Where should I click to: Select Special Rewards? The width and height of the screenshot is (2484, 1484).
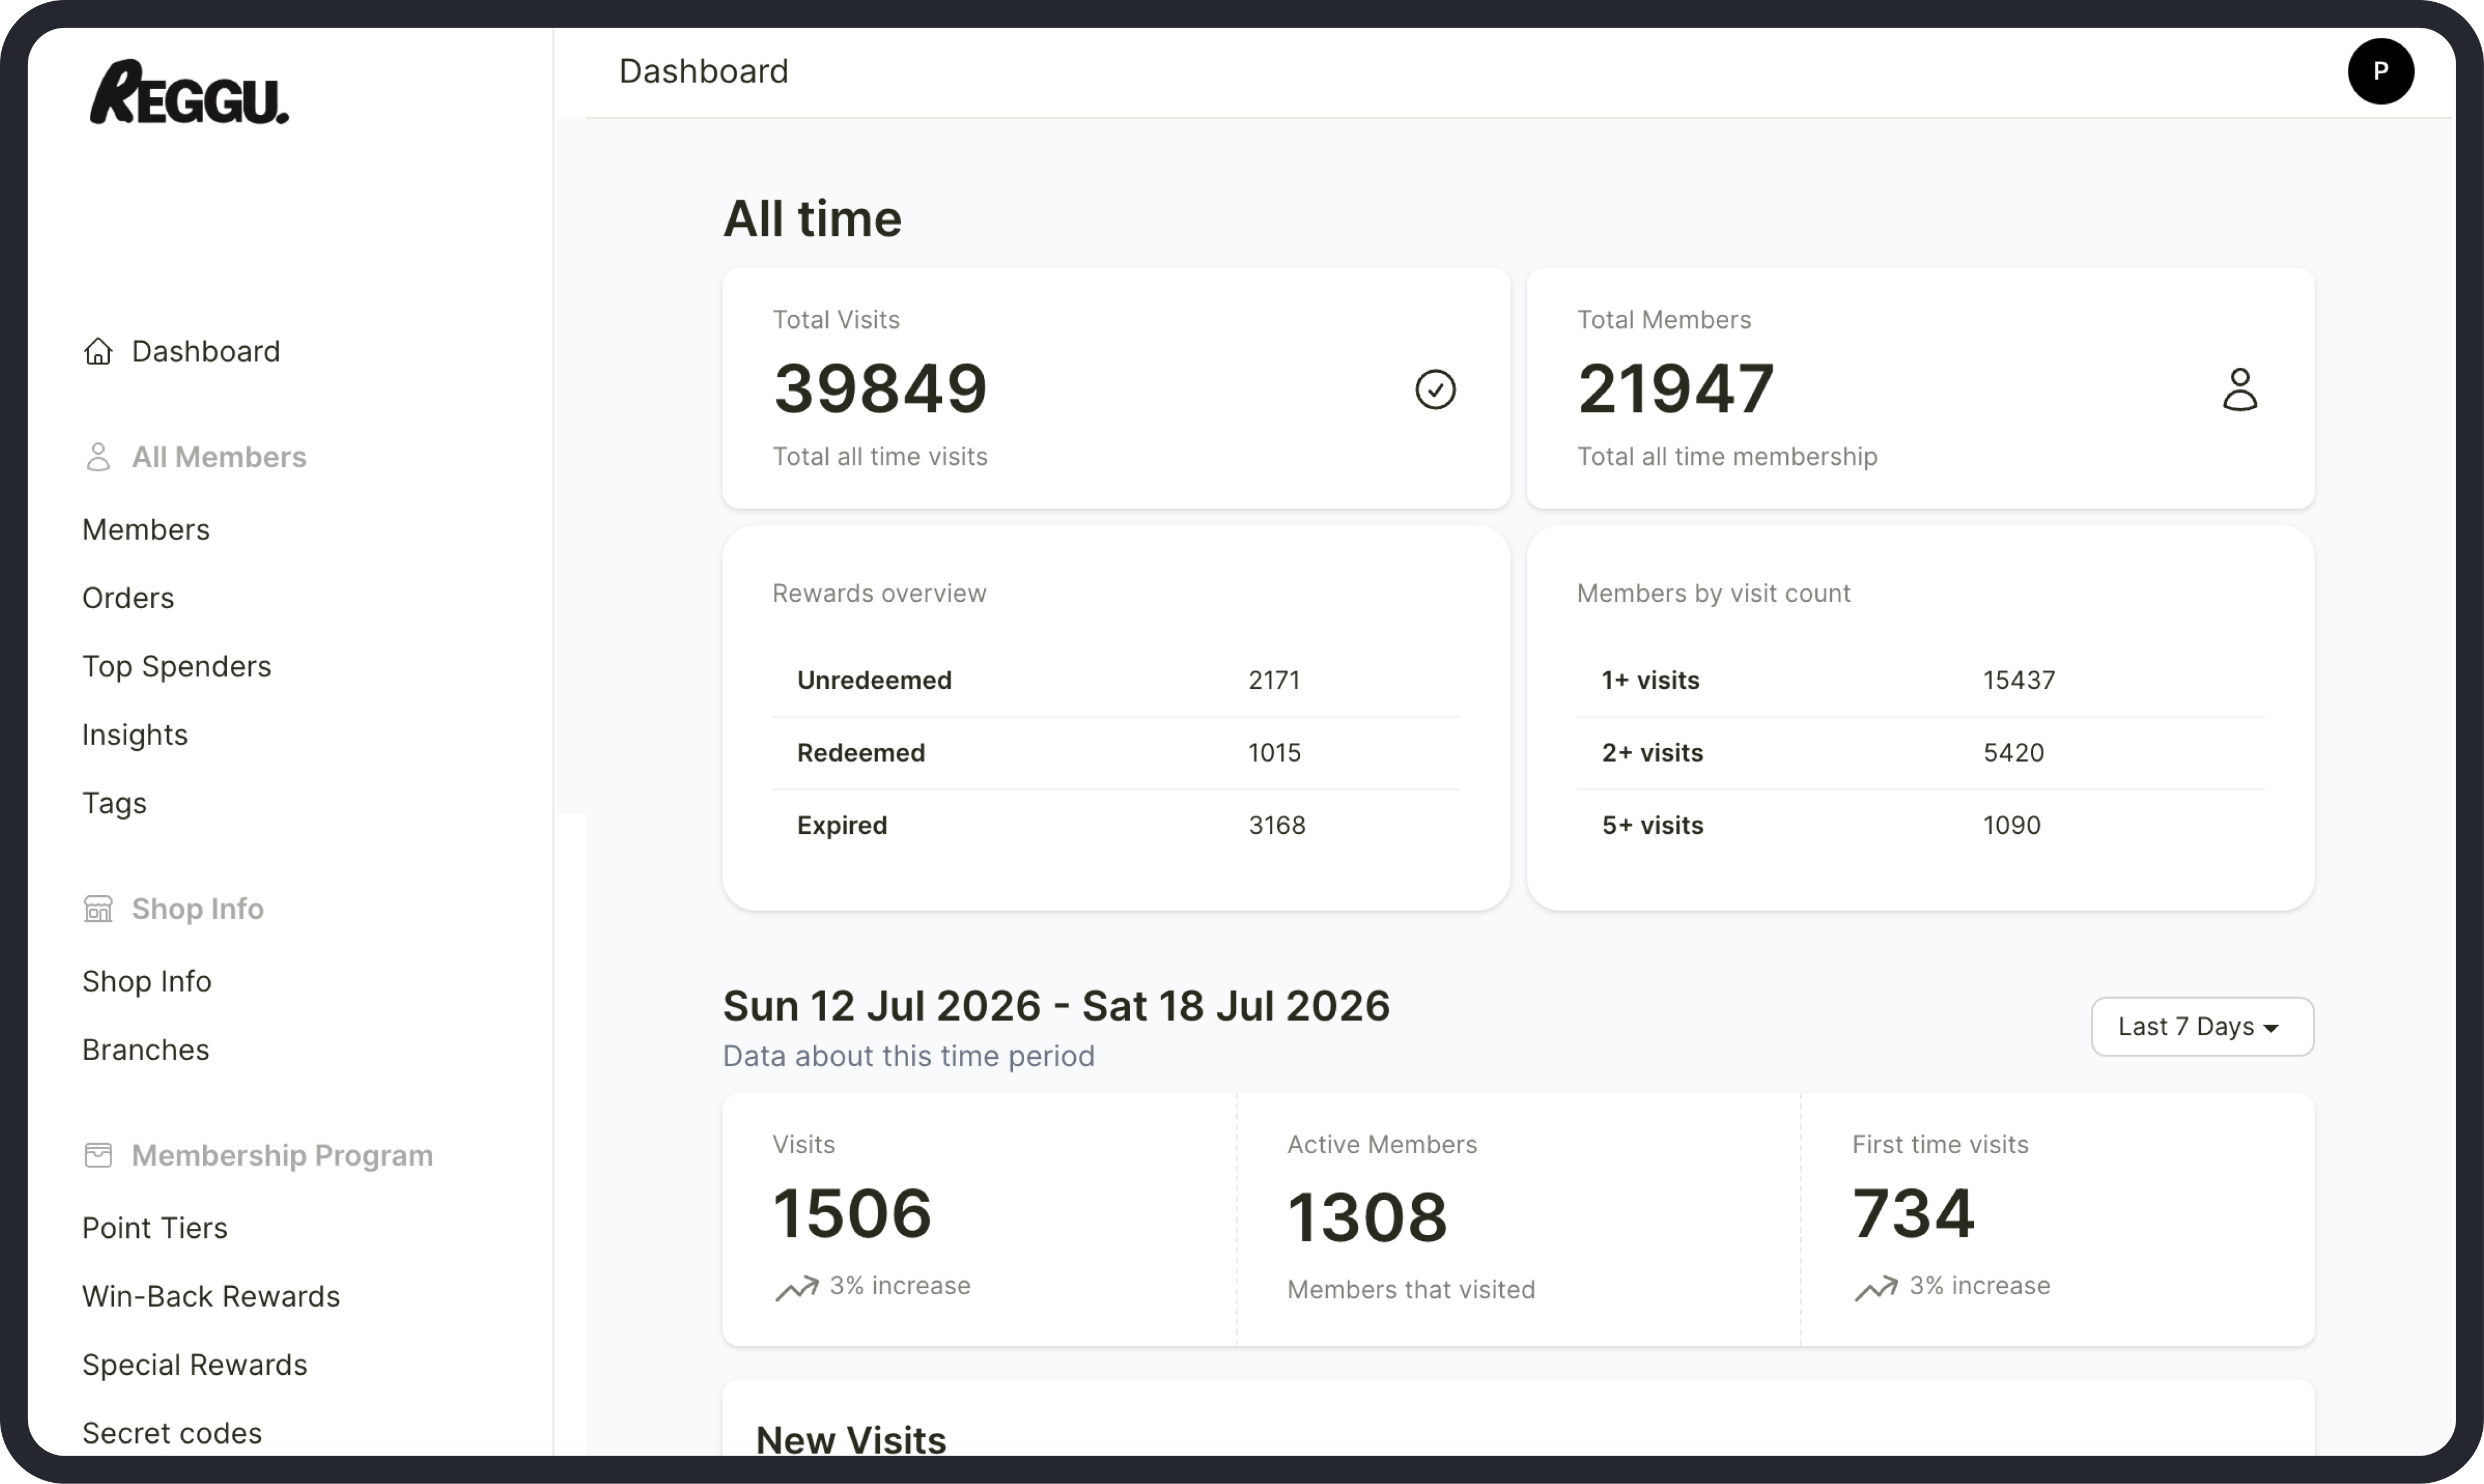tap(195, 1365)
